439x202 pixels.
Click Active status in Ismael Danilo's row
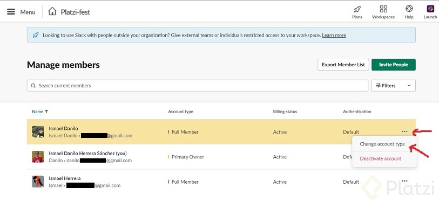click(280, 132)
